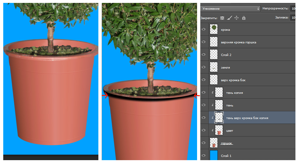Click clipping mask arrow on тень копия

tap(212, 93)
